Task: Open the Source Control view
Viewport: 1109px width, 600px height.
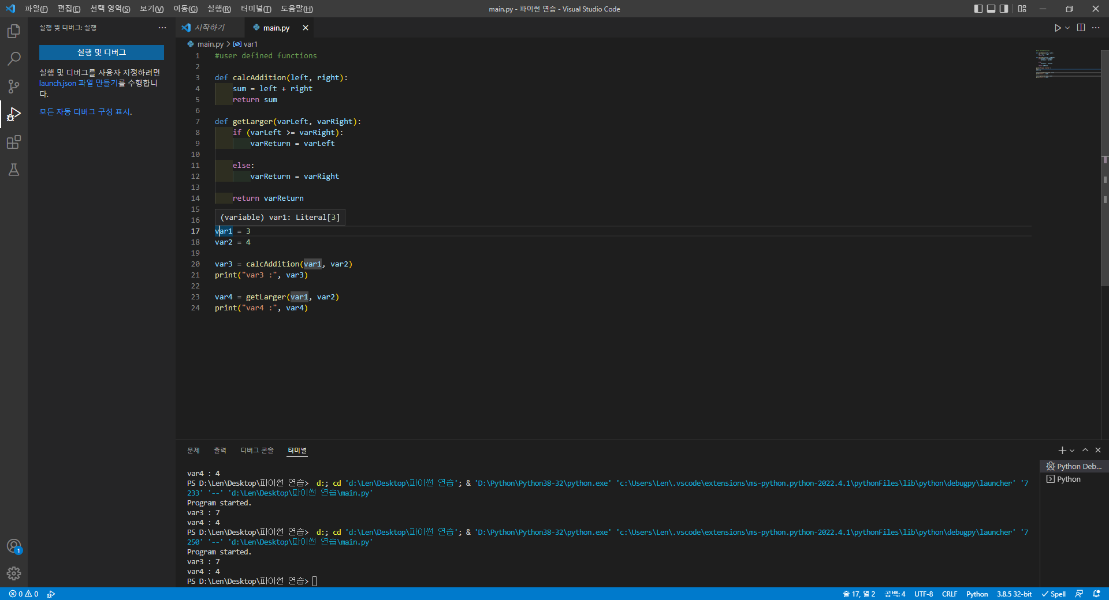Action: [14, 87]
